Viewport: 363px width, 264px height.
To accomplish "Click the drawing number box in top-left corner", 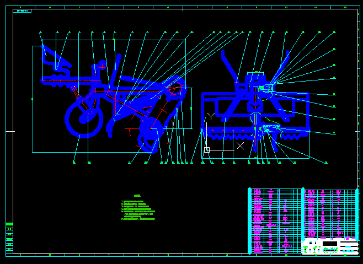I will [22, 10].
